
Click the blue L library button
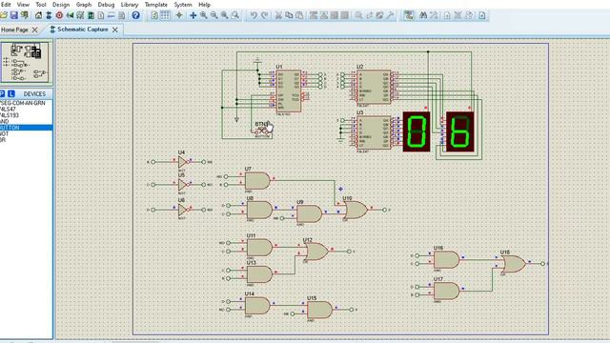[11, 94]
